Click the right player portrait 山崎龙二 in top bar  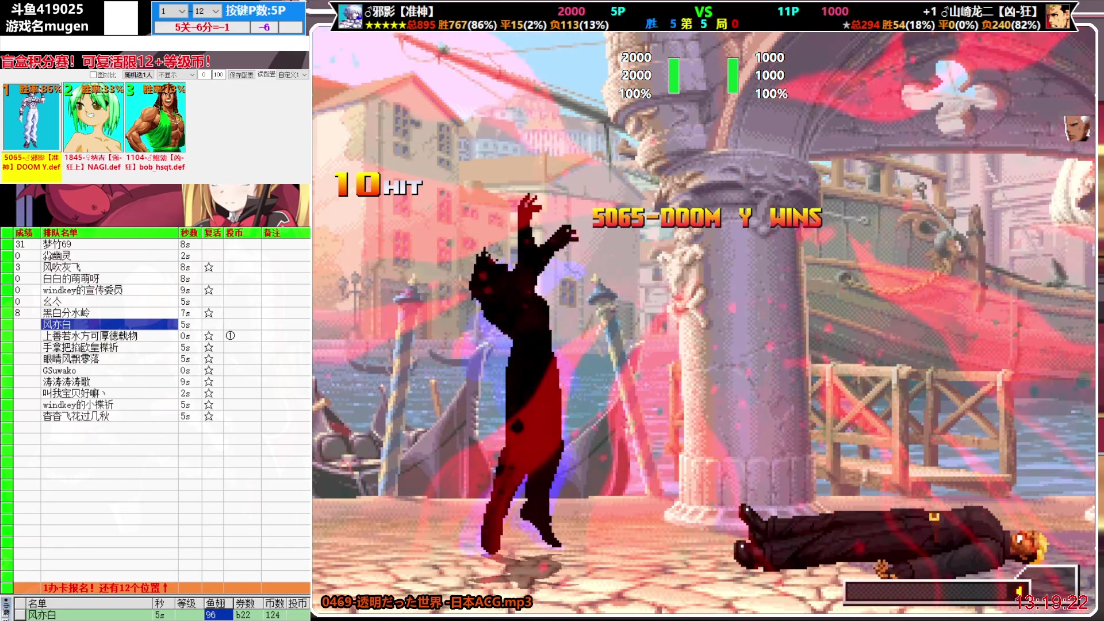click(x=1057, y=17)
